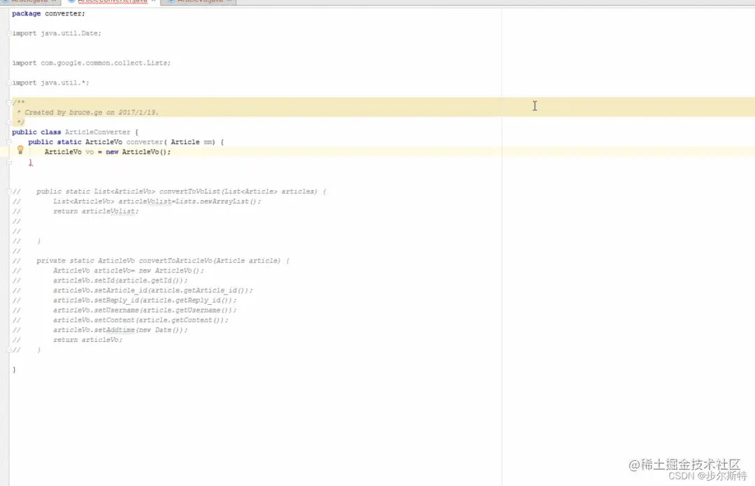The width and height of the screenshot is (755, 486).
Task: Click the commented 'setArticle_id' line
Action: 152,290
